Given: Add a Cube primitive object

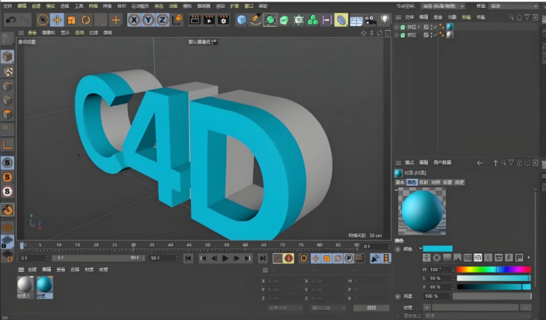Looking at the screenshot, I should pos(242,20).
